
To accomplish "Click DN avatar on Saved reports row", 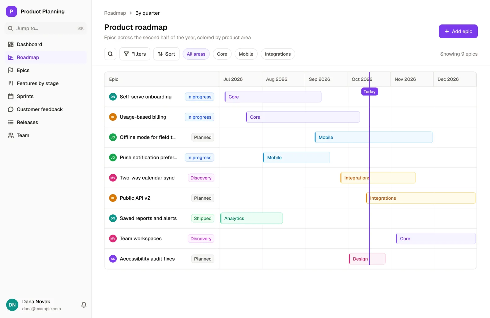I will (x=113, y=218).
